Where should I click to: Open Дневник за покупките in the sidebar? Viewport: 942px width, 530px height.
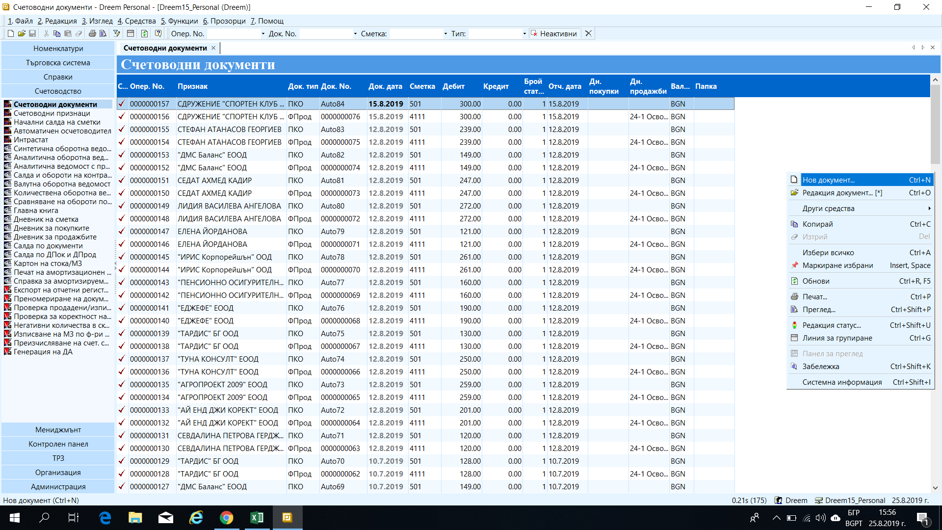(51, 228)
